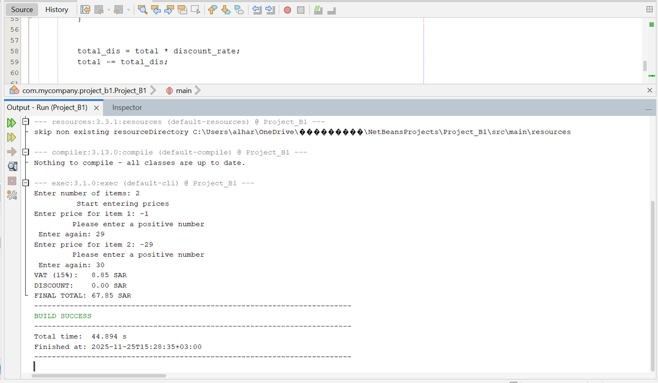Click the Resume build arrow icon

coord(12,152)
